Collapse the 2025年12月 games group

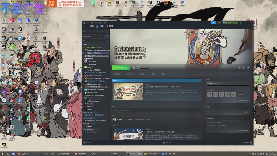[83, 112]
